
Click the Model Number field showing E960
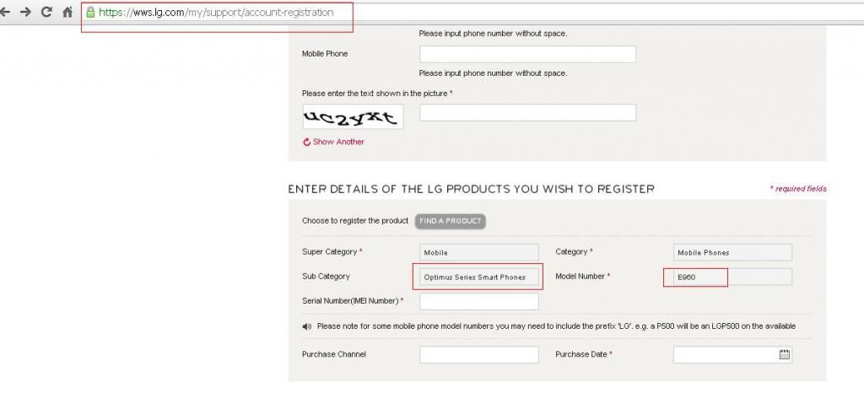click(x=732, y=277)
